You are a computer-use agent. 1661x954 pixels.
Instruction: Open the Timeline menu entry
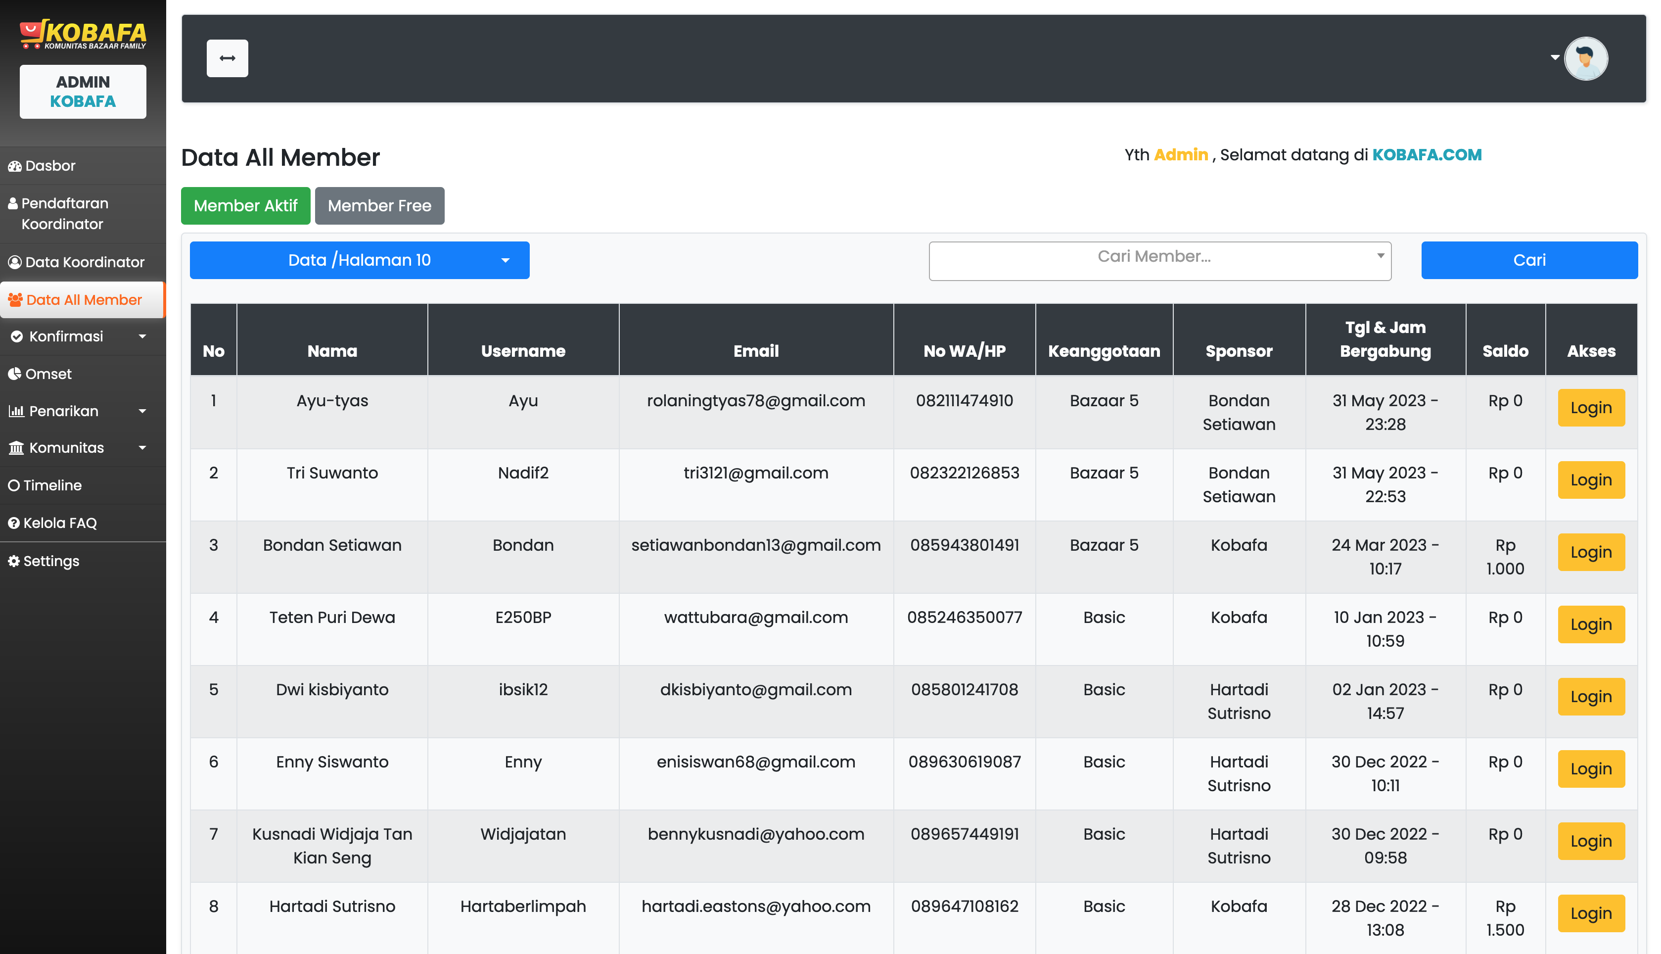83,485
